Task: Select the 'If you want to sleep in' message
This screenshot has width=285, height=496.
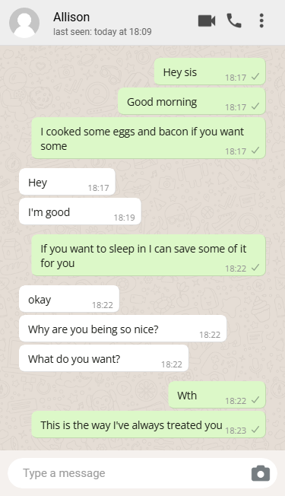Action: [x=148, y=256]
